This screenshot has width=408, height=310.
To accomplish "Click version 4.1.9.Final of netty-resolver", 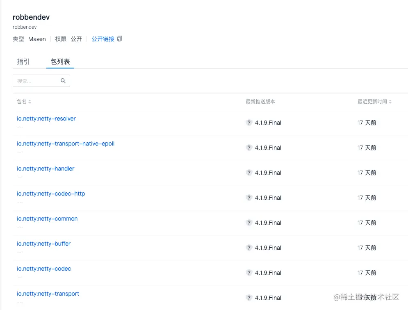I will (x=268, y=123).
